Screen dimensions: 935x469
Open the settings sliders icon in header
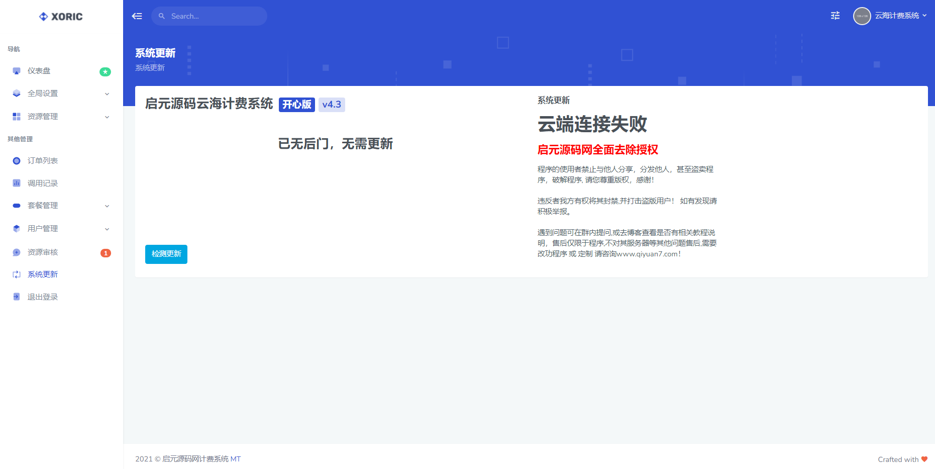(x=835, y=16)
